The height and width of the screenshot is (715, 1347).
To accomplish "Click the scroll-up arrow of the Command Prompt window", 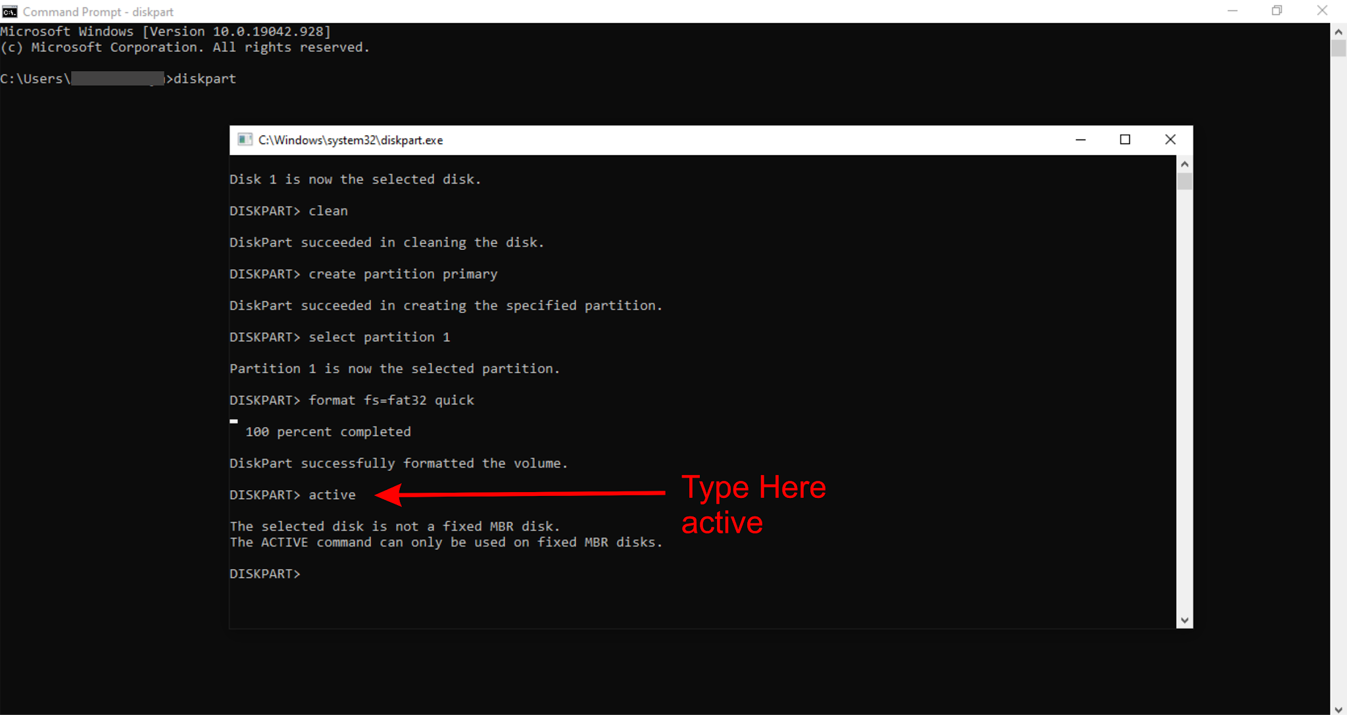I will [1338, 30].
